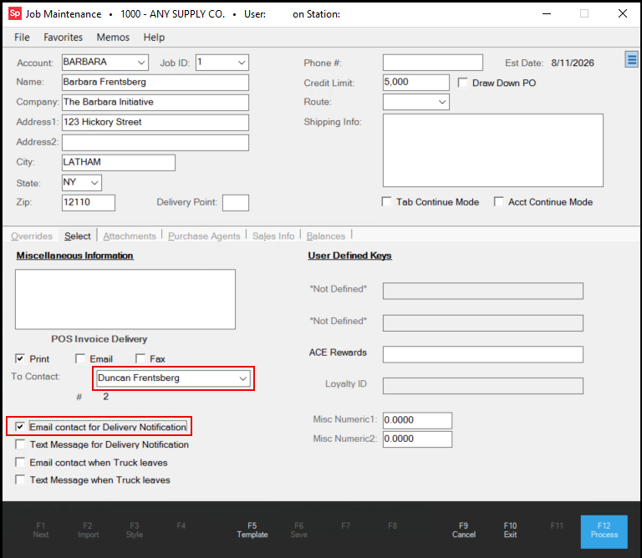The image size is (642, 558).
Task: Open the Purchase Agents tab
Action: [204, 236]
